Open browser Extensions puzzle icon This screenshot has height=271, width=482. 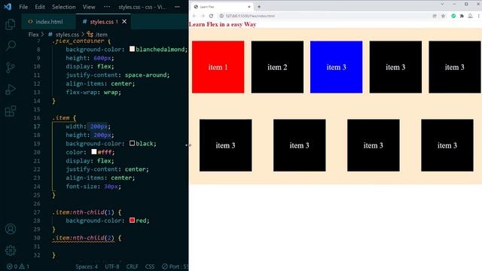pos(462,16)
